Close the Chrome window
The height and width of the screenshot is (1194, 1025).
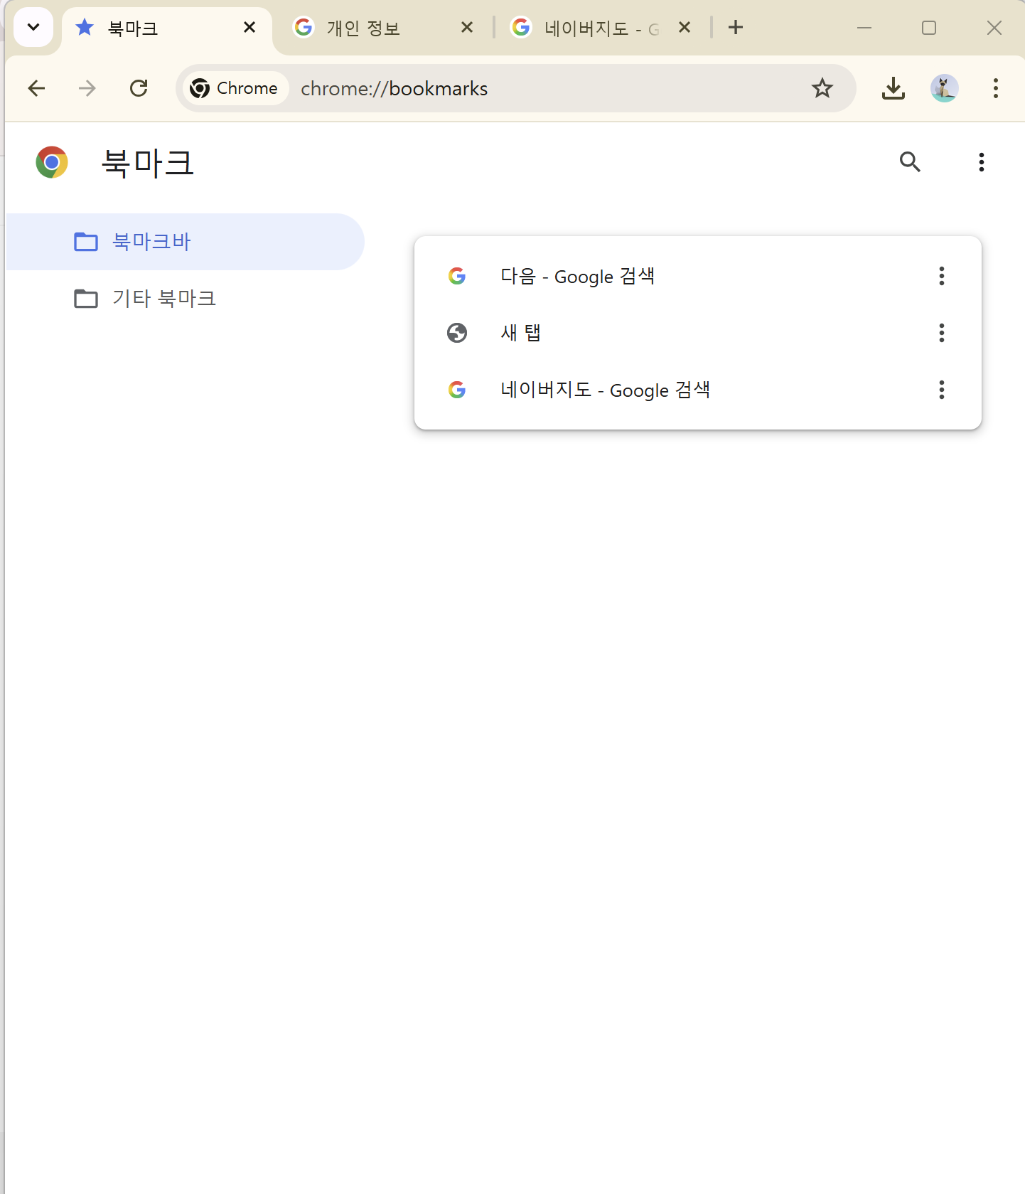[994, 28]
